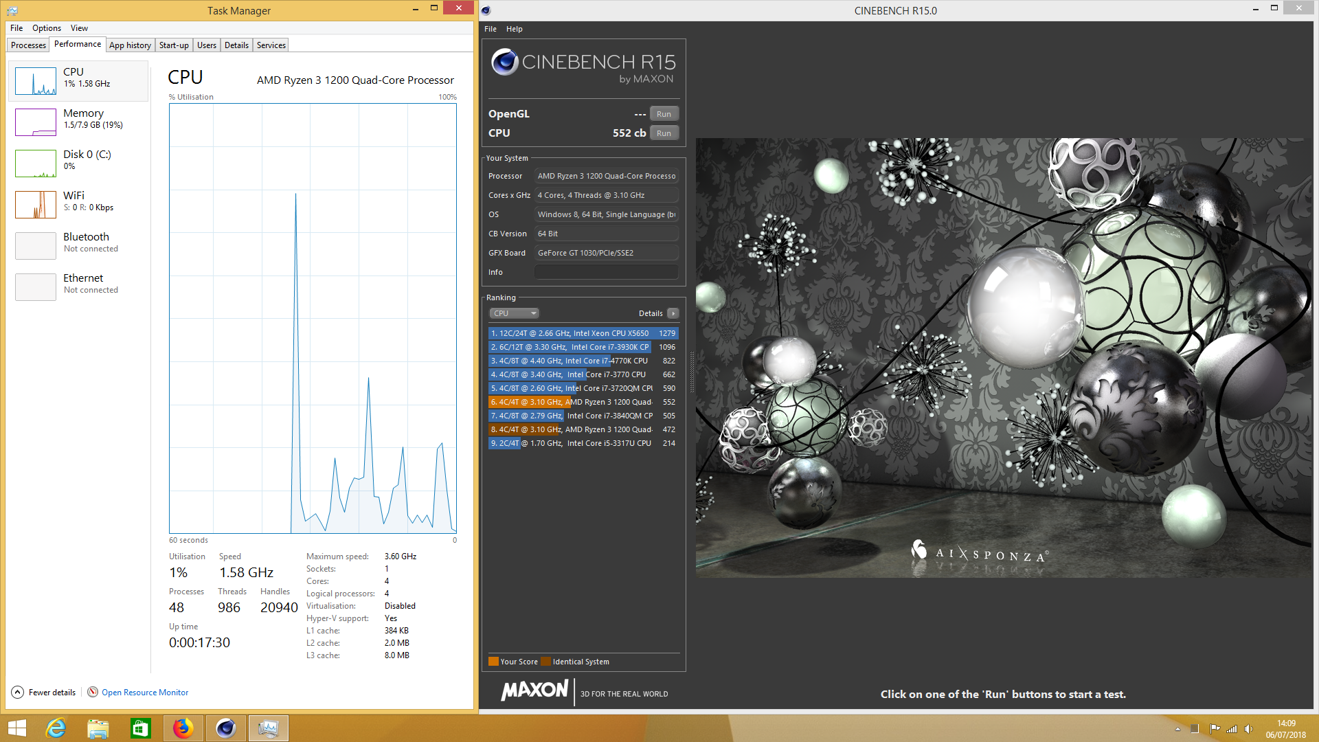Open Resource Monitor link
The image size is (1319, 742).
[145, 692]
